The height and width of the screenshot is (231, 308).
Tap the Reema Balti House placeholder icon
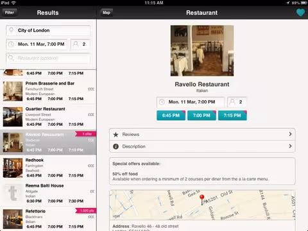[13, 193]
